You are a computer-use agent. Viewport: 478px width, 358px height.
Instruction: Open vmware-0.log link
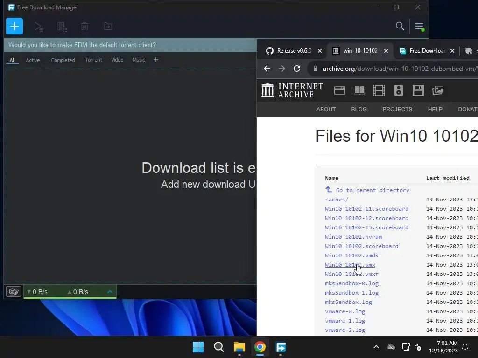[x=345, y=311]
